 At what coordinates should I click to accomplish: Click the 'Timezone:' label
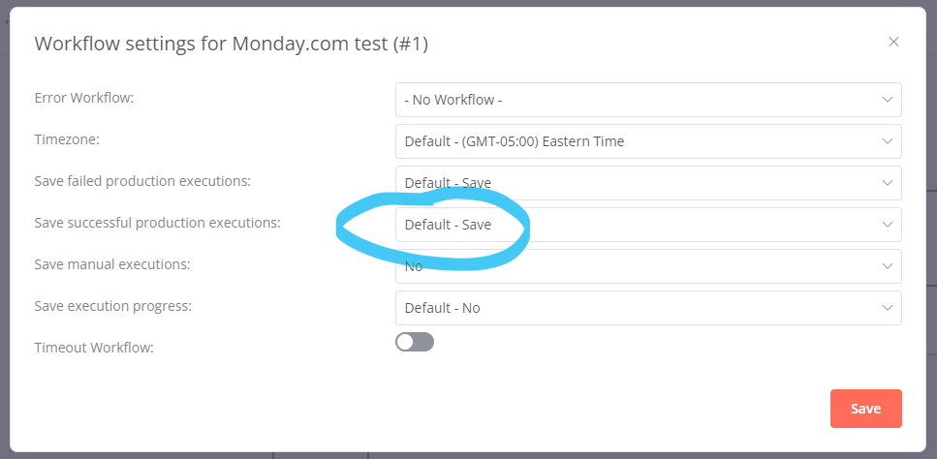[67, 139]
